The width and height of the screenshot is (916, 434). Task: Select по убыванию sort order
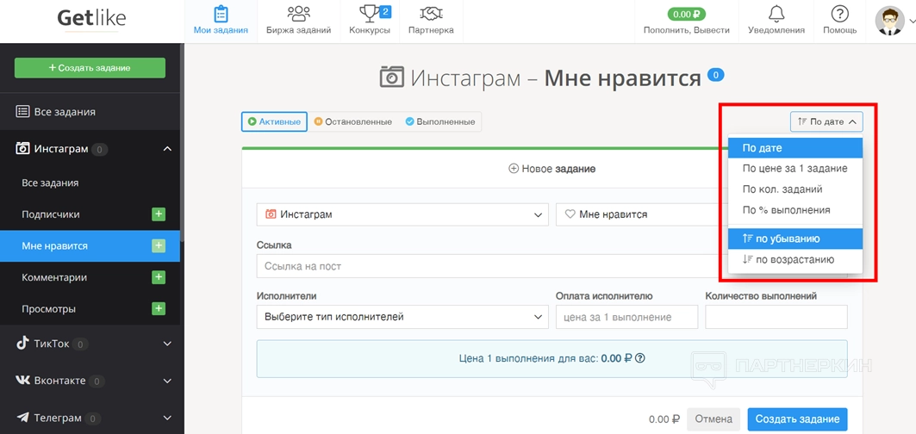click(795, 239)
